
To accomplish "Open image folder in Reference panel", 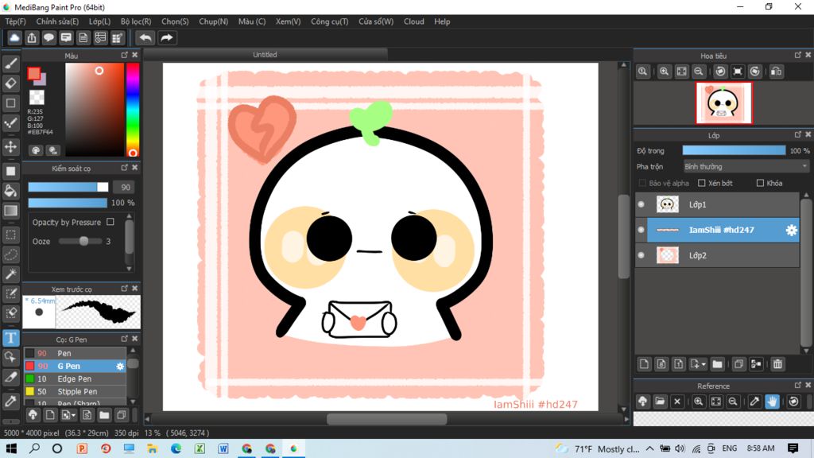I will [x=660, y=402].
